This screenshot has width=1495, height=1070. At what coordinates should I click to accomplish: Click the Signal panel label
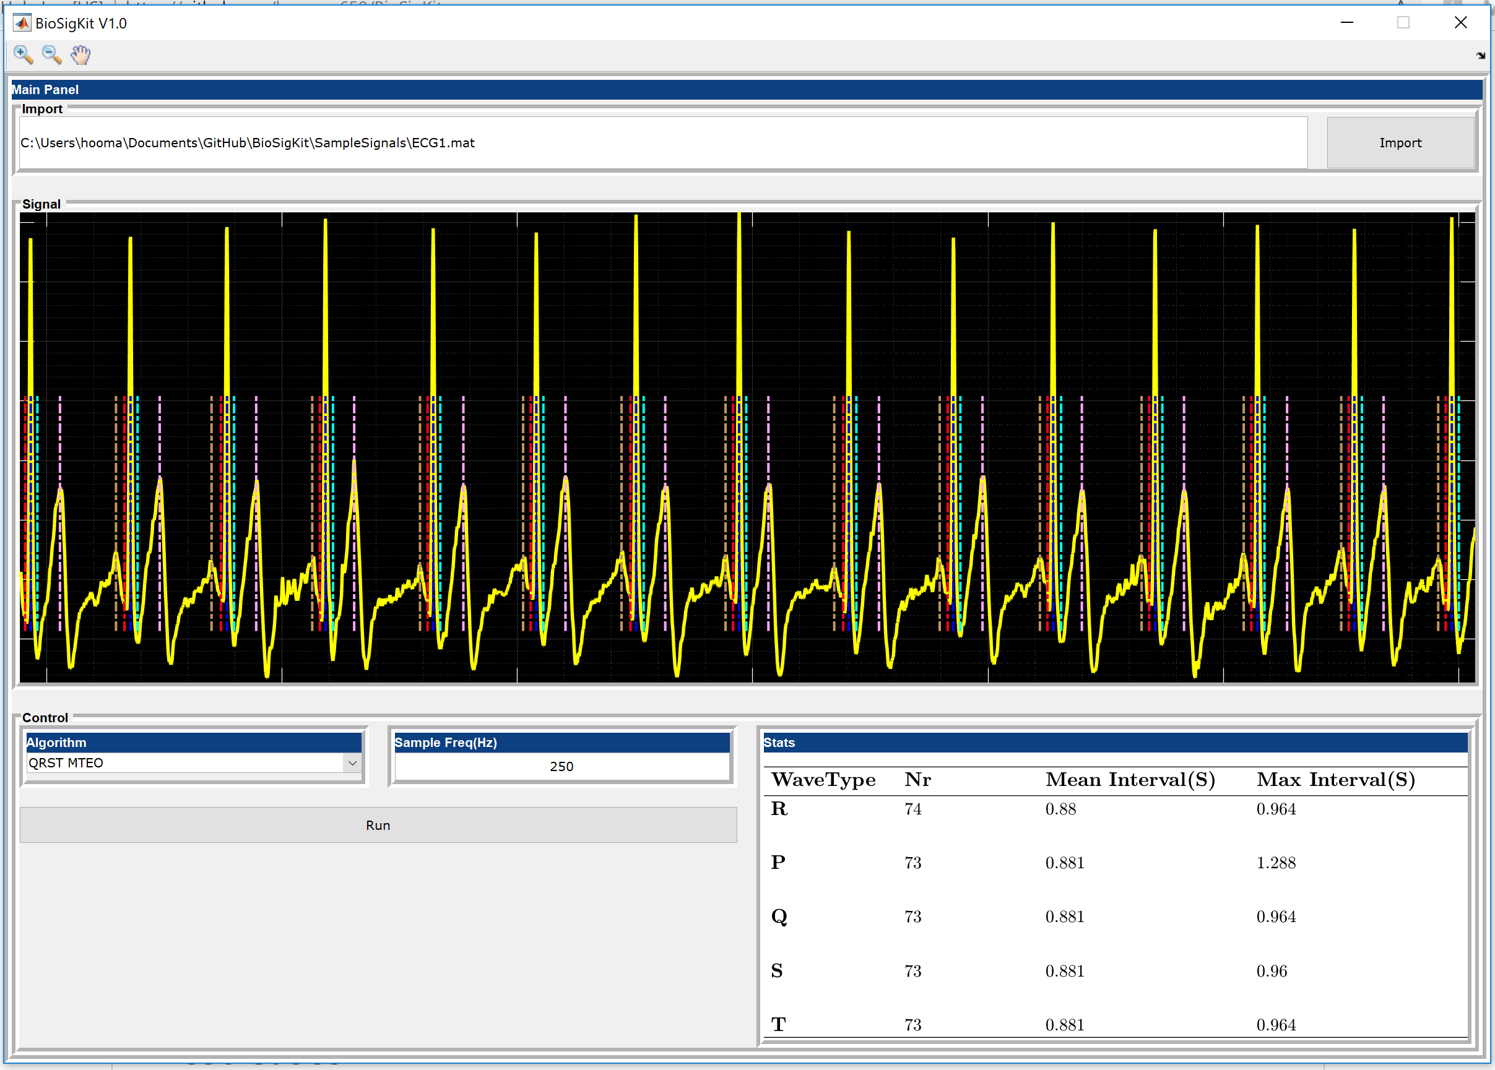point(41,204)
